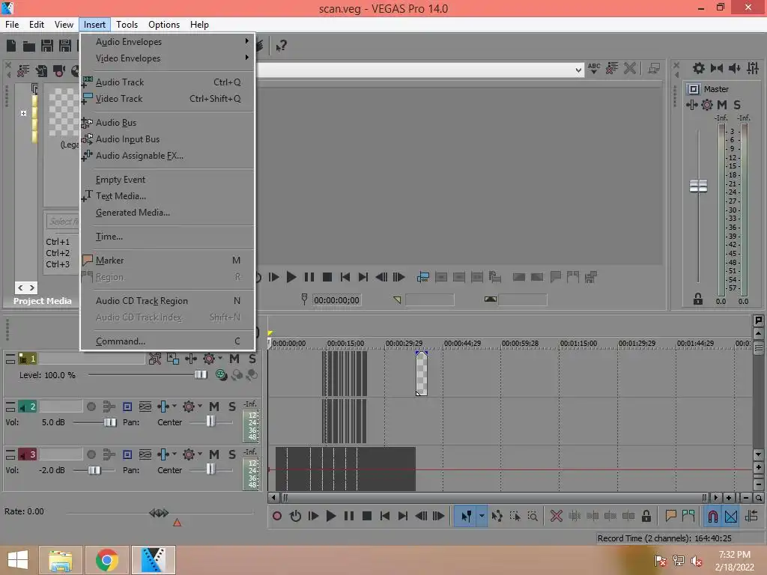Click Insert Marker icon in timeline toolbar
The width and height of the screenshot is (767, 575).
tap(670, 515)
